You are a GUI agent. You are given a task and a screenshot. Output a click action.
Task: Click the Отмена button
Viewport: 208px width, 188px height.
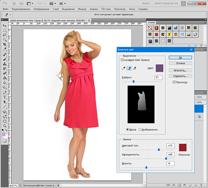(x=180, y=63)
